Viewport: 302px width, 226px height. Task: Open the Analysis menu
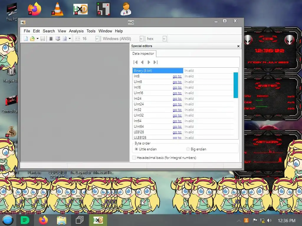pyautogui.click(x=76, y=31)
